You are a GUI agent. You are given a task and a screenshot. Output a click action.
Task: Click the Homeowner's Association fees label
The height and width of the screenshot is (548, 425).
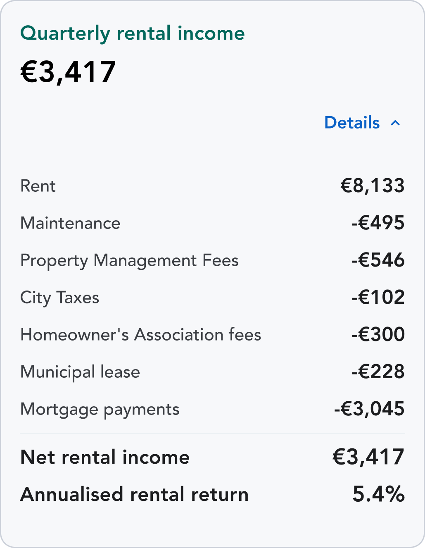click(140, 335)
